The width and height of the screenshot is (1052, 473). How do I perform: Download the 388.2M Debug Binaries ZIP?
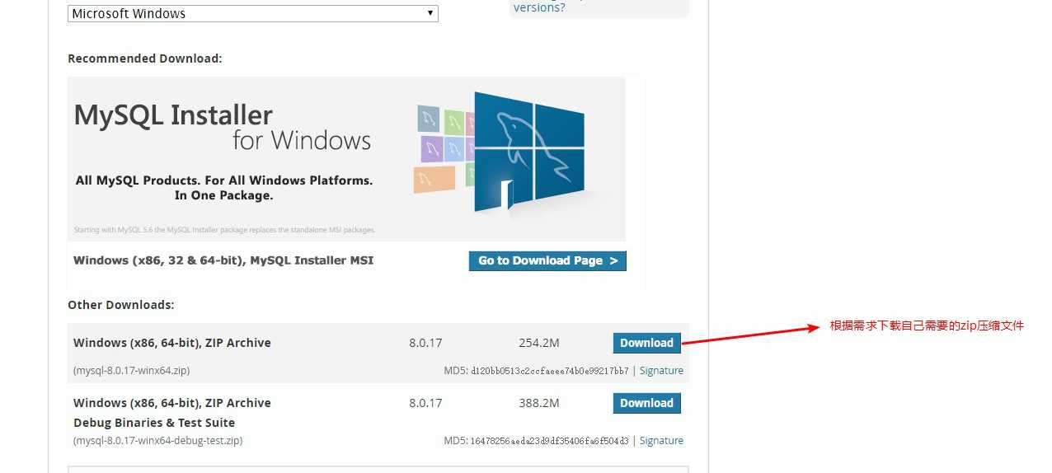click(646, 403)
